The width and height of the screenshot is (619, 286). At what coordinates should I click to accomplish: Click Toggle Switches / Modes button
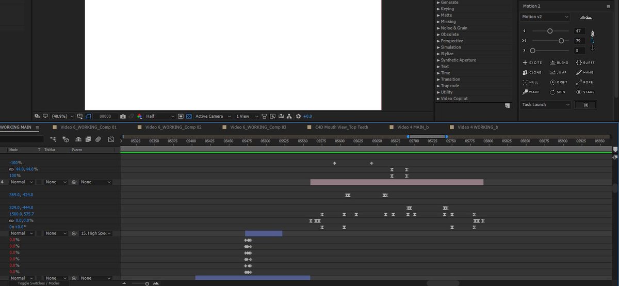coord(39,283)
